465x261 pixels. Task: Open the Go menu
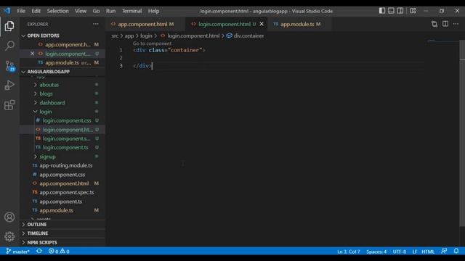coord(96,11)
